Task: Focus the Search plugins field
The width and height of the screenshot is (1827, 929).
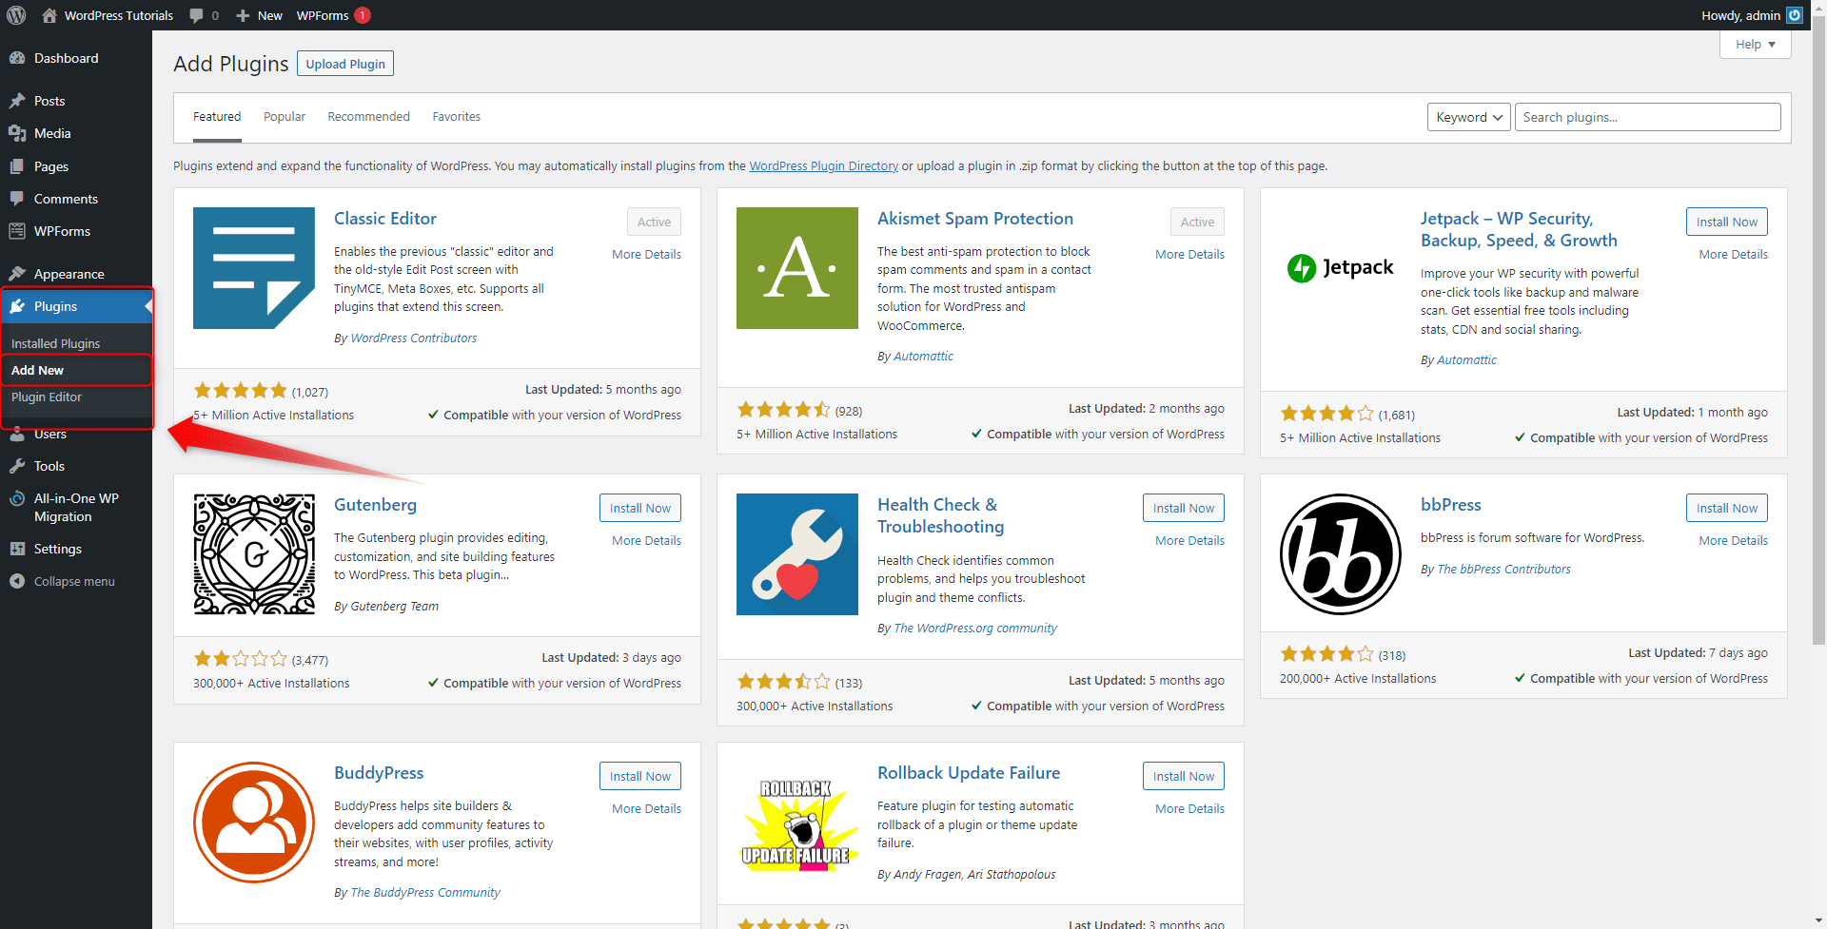Action: pos(1647,117)
